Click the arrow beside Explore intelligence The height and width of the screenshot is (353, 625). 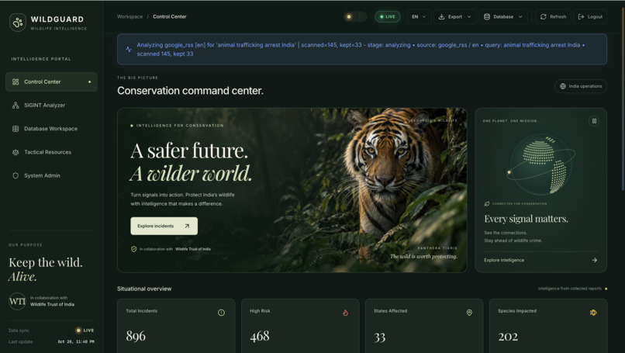594,260
